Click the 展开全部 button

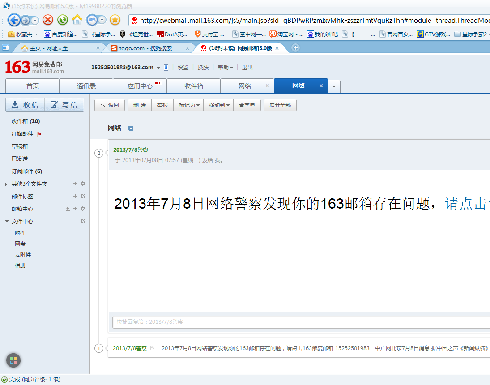coord(280,105)
